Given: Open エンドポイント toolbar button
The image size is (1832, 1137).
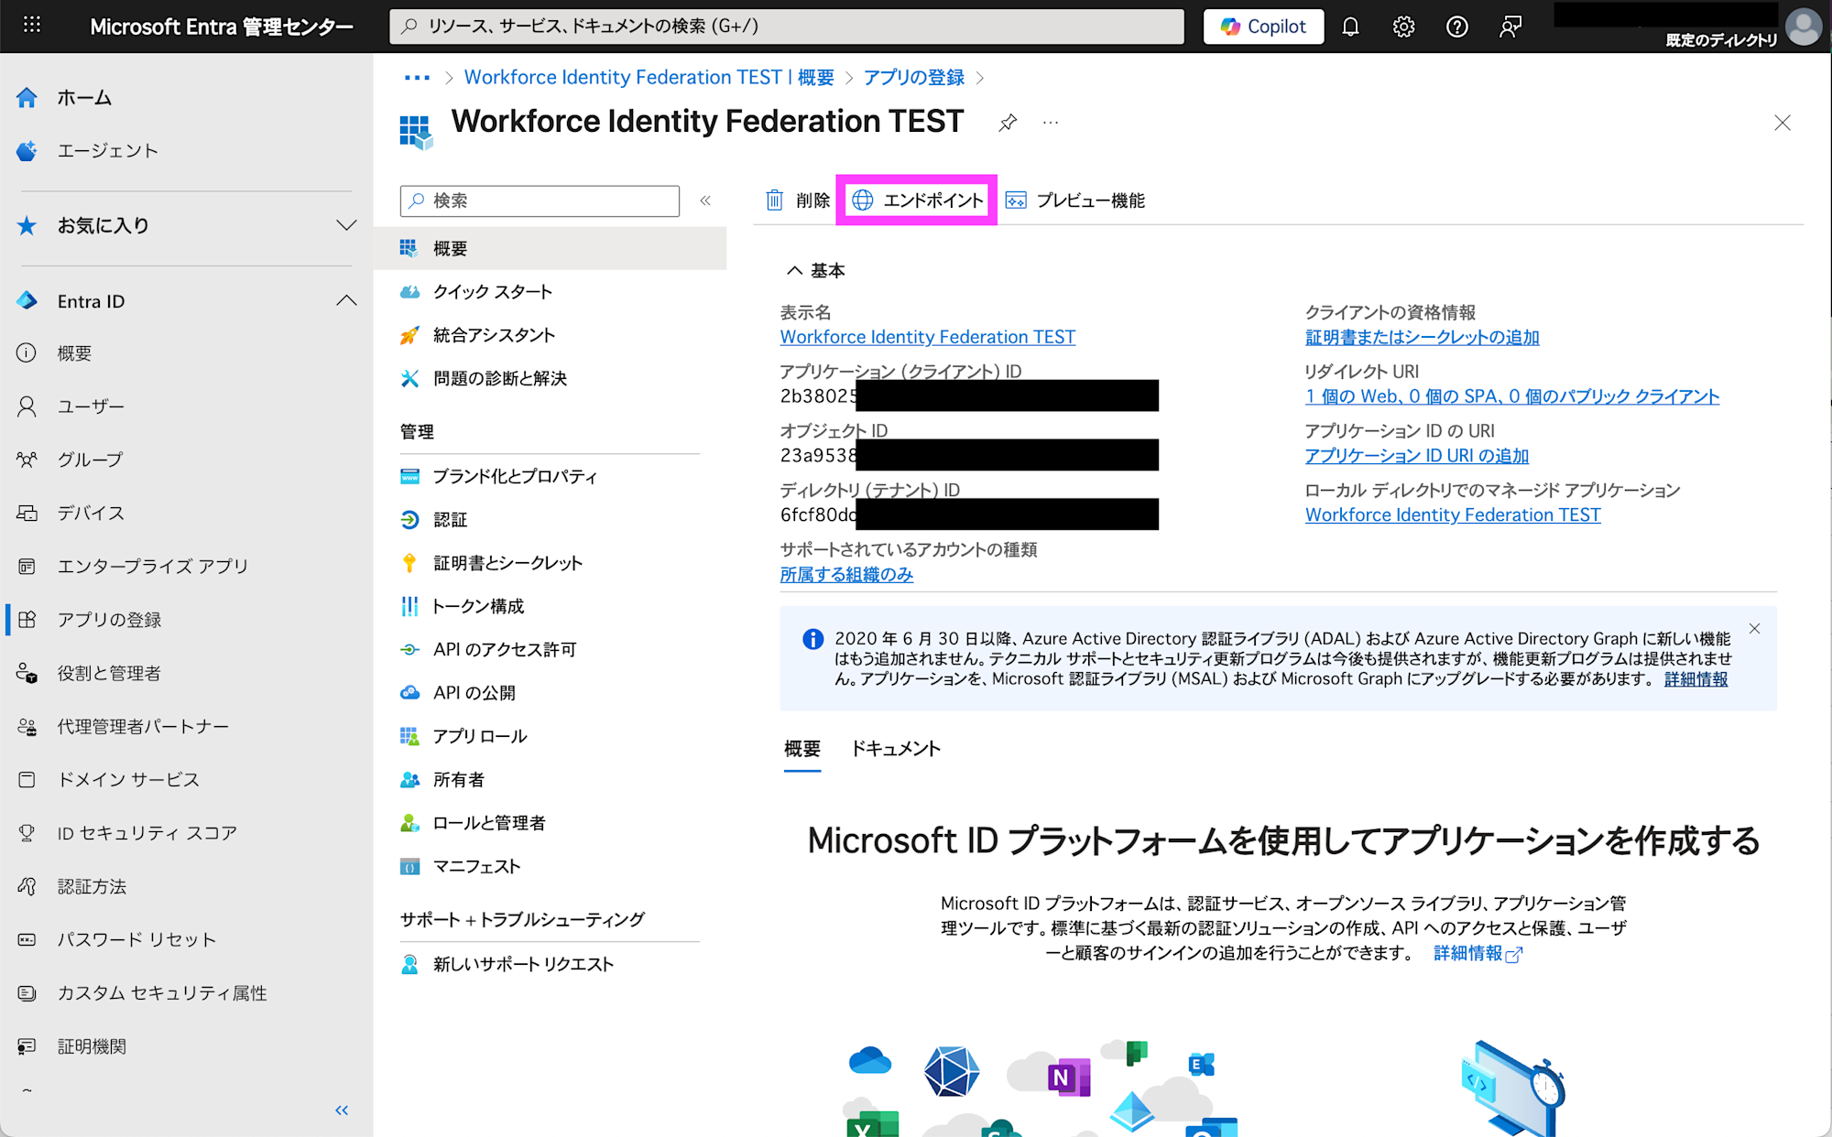Looking at the screenshot, I should coord(917,200).
